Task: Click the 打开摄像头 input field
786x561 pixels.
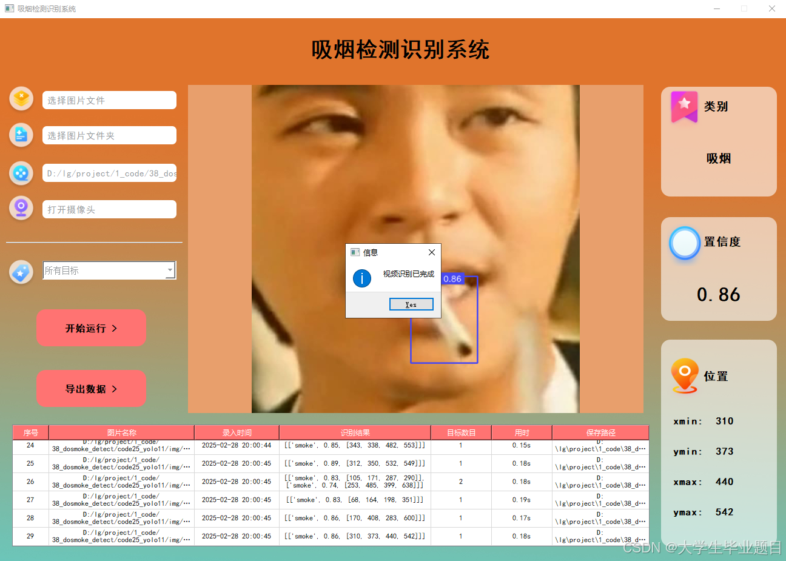Action: coord(109,209)
